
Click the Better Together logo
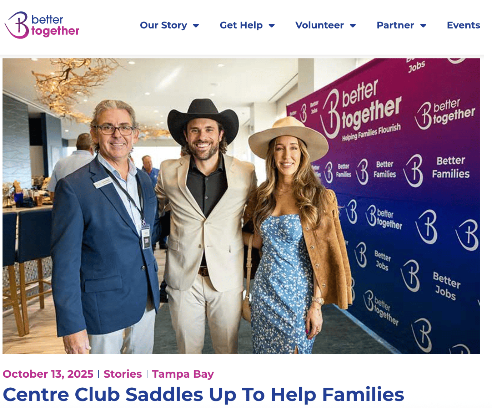pos(42,25)
